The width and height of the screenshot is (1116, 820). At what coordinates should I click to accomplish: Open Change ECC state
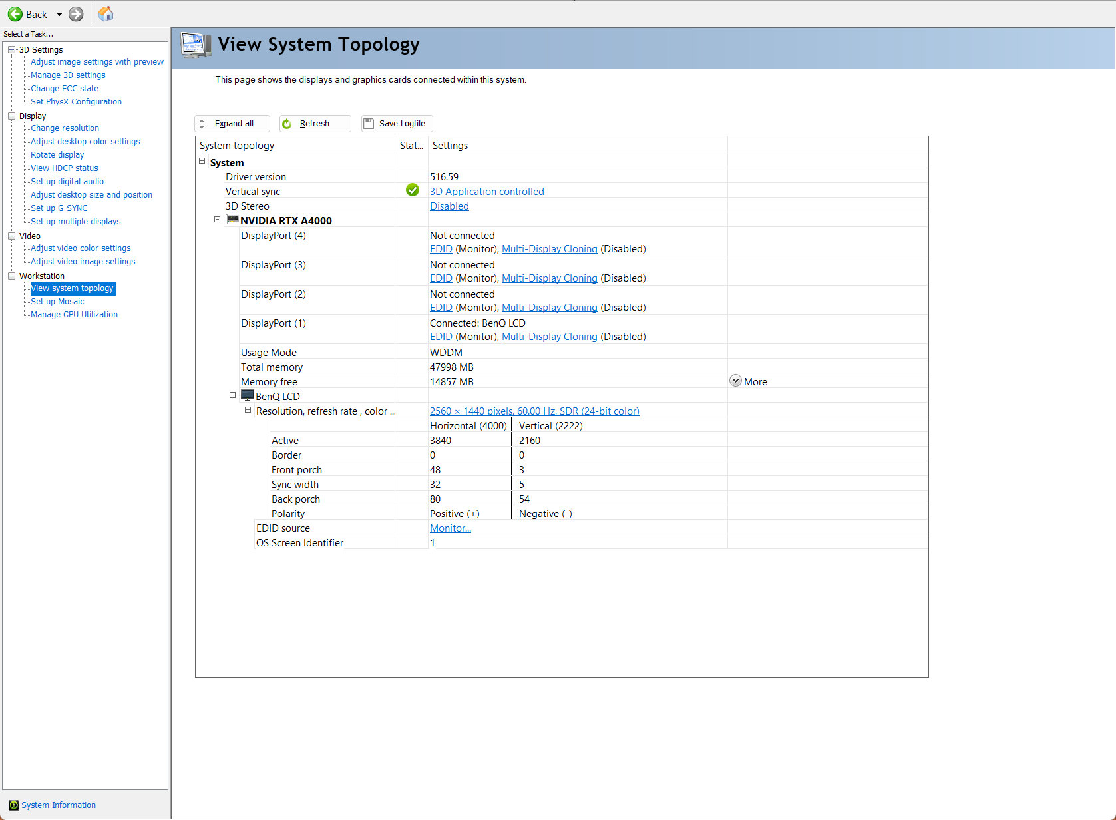[65, 89]
